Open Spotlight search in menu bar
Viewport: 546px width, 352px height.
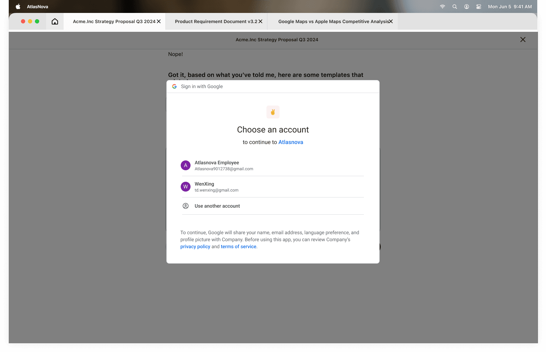pyautogui.click(x=455, y=7)
